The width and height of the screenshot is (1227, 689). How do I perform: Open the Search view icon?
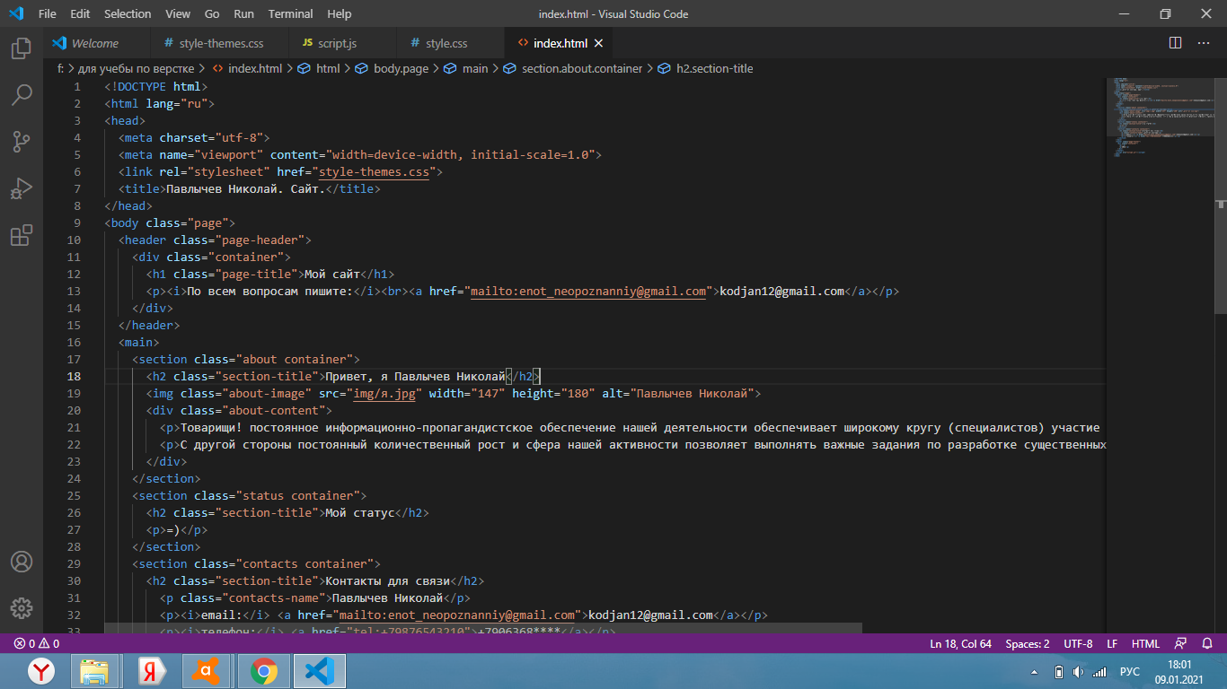22,95
